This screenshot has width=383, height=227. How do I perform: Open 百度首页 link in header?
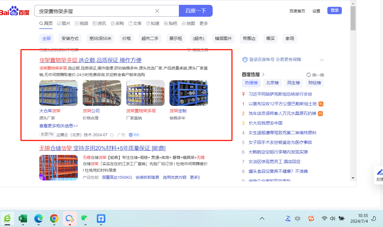click(297, 11)
